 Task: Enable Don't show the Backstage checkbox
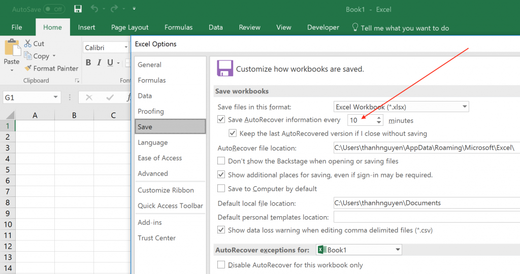pyautogui.click(x=221, y=161)
